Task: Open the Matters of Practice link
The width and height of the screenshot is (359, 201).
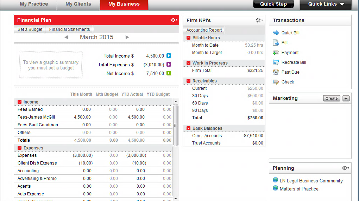Action: [299, 189]
